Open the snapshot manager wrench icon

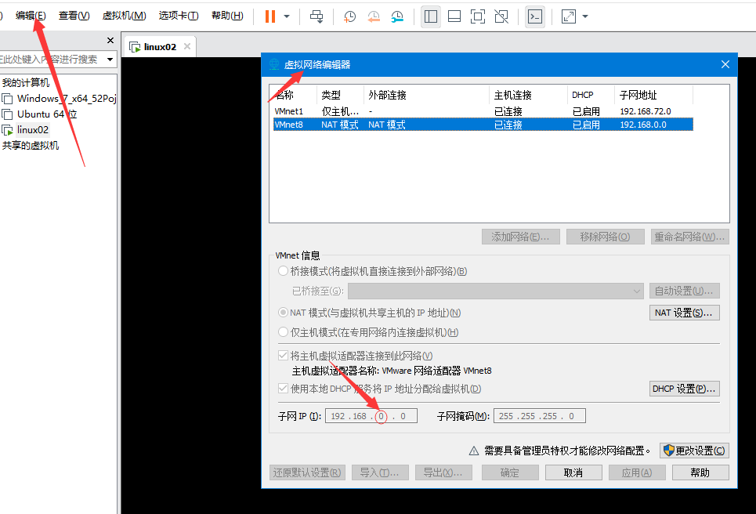click(x=397, y=16)
